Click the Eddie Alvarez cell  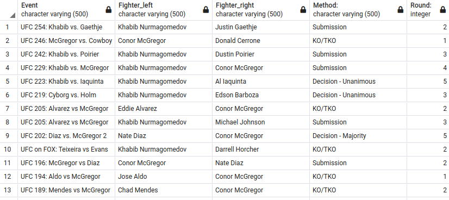(x=164, y=109)
